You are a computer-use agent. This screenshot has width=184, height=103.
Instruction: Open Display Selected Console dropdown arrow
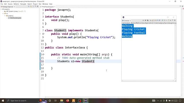[x=166, y=20]
